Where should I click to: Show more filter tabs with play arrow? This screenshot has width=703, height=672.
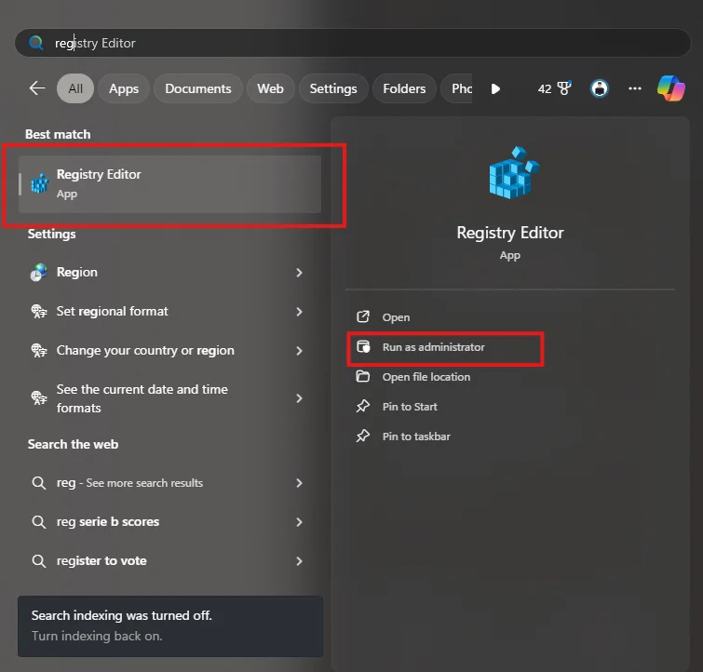[495, 88]
